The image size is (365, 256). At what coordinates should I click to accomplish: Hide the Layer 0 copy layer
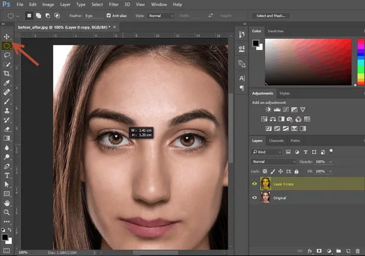point(254,184)
